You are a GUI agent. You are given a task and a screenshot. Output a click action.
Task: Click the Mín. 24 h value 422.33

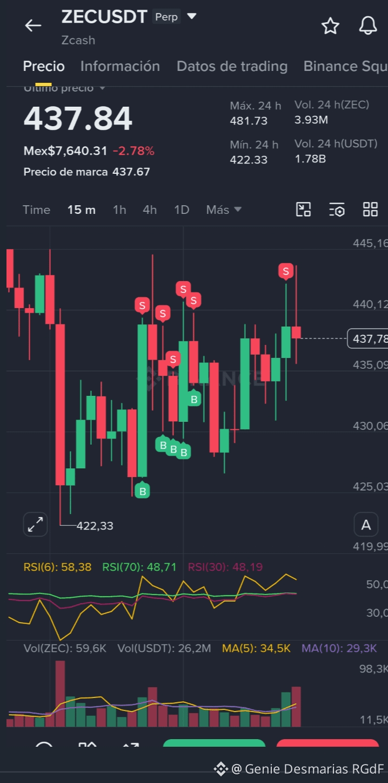249,160
